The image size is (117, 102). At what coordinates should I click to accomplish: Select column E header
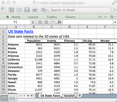[87, 27]
